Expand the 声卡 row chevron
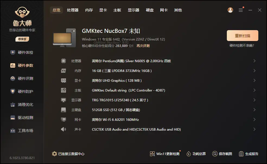 coord(255,129)
